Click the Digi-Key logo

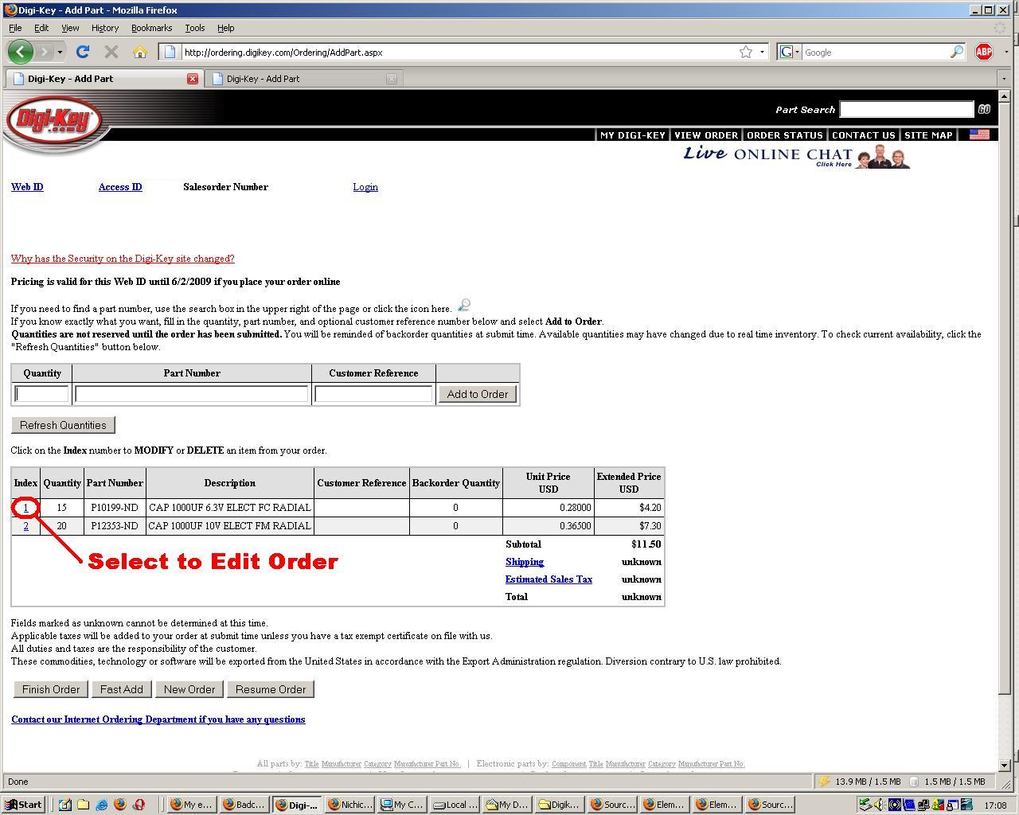tap(53, 123)
